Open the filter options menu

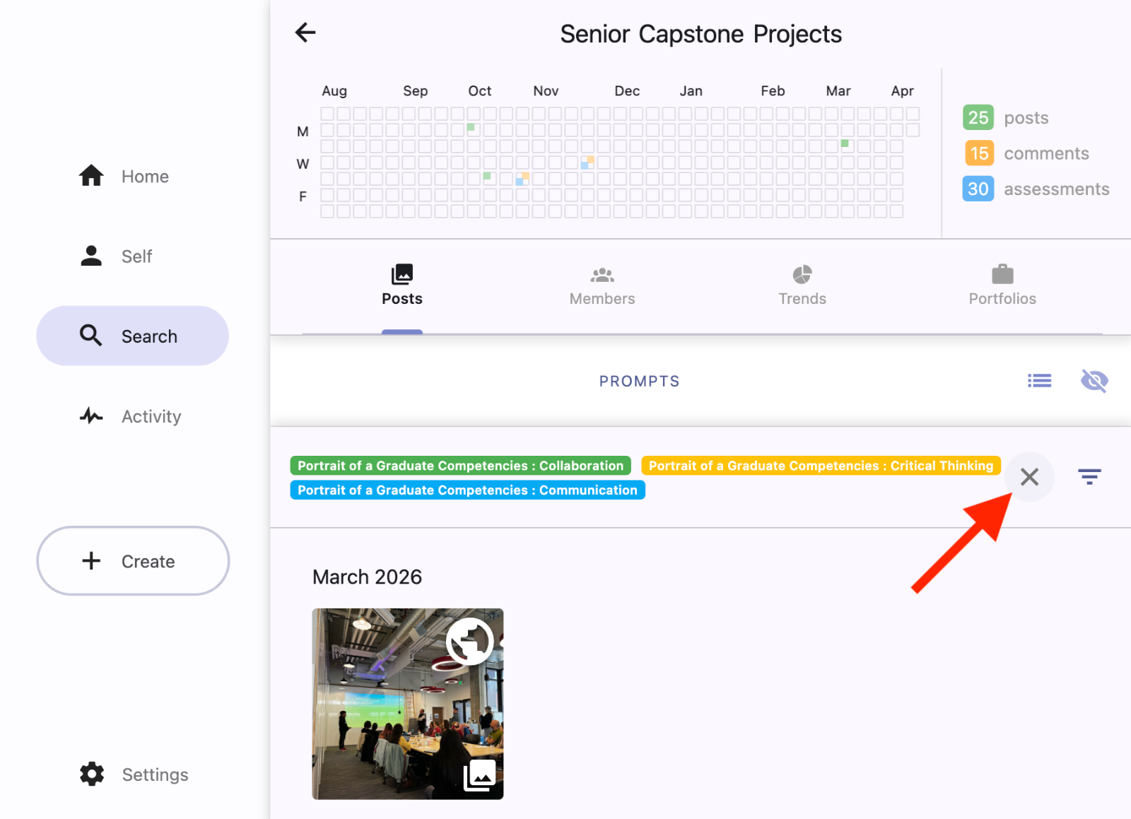point(1089,477)
